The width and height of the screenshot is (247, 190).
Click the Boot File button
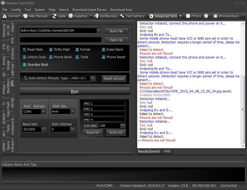tap(116, 31)
